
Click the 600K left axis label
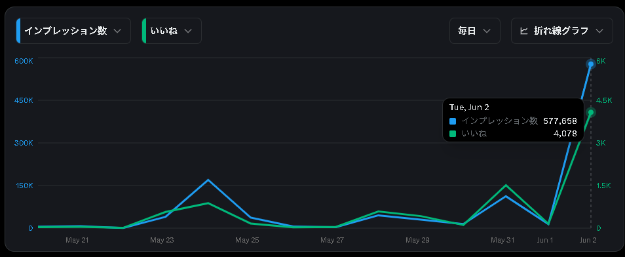[24, 61]
